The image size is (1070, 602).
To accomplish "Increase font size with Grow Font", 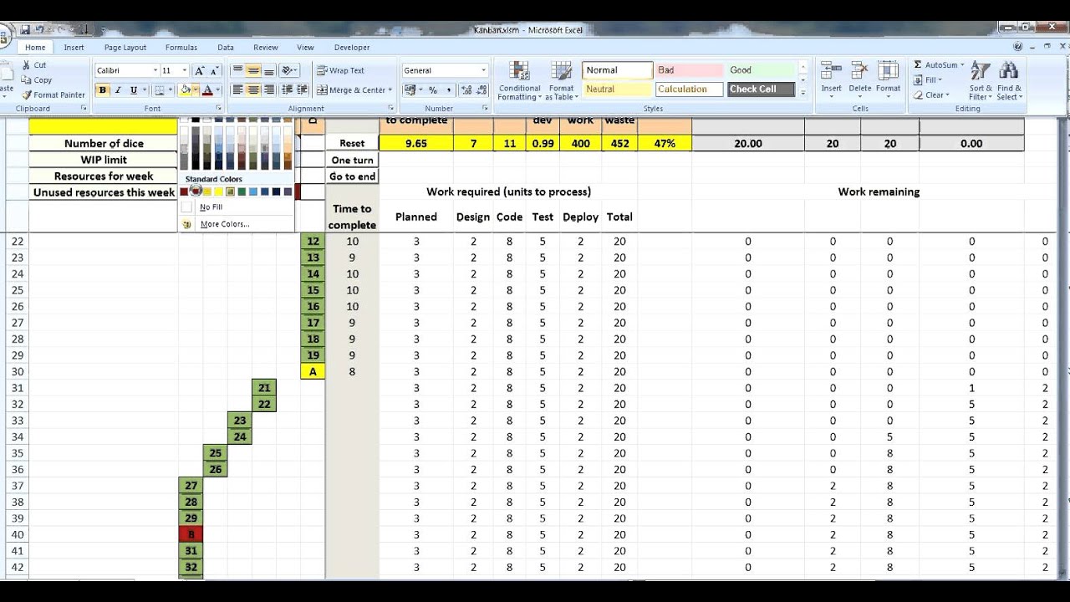I will (x=199, y=71).
